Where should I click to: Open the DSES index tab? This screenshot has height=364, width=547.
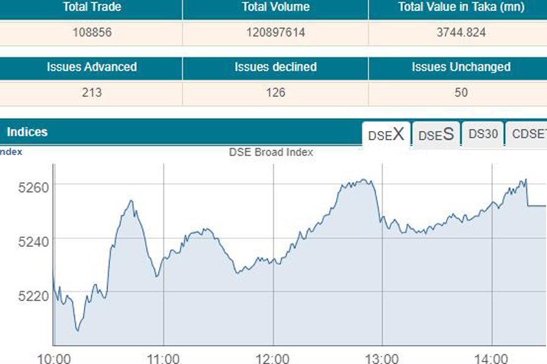436,135
